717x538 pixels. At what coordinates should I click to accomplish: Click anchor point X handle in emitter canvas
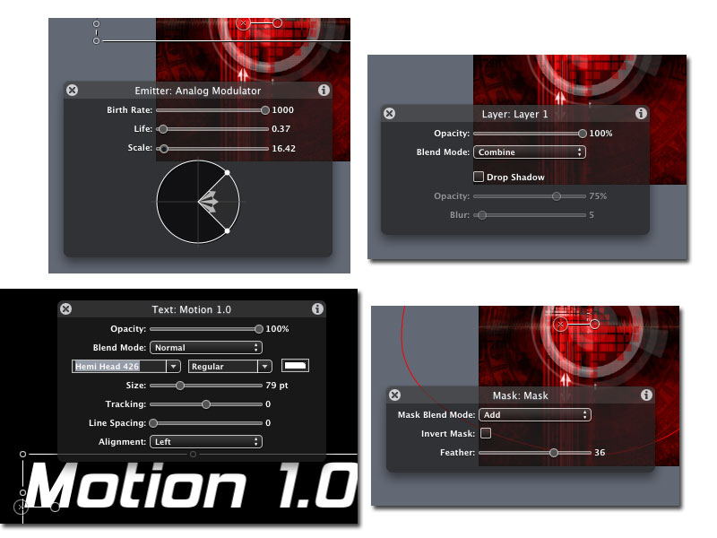(x=243, y=23)
